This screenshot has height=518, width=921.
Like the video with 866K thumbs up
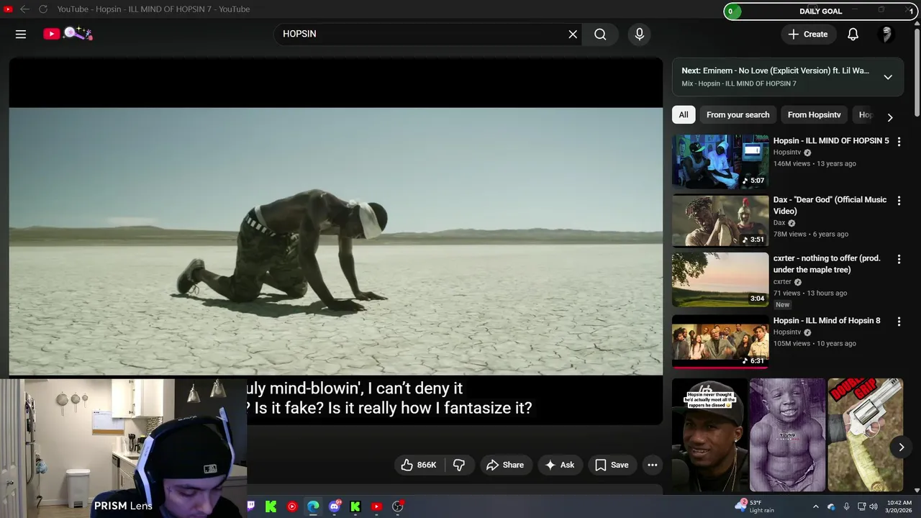point(419,465)
